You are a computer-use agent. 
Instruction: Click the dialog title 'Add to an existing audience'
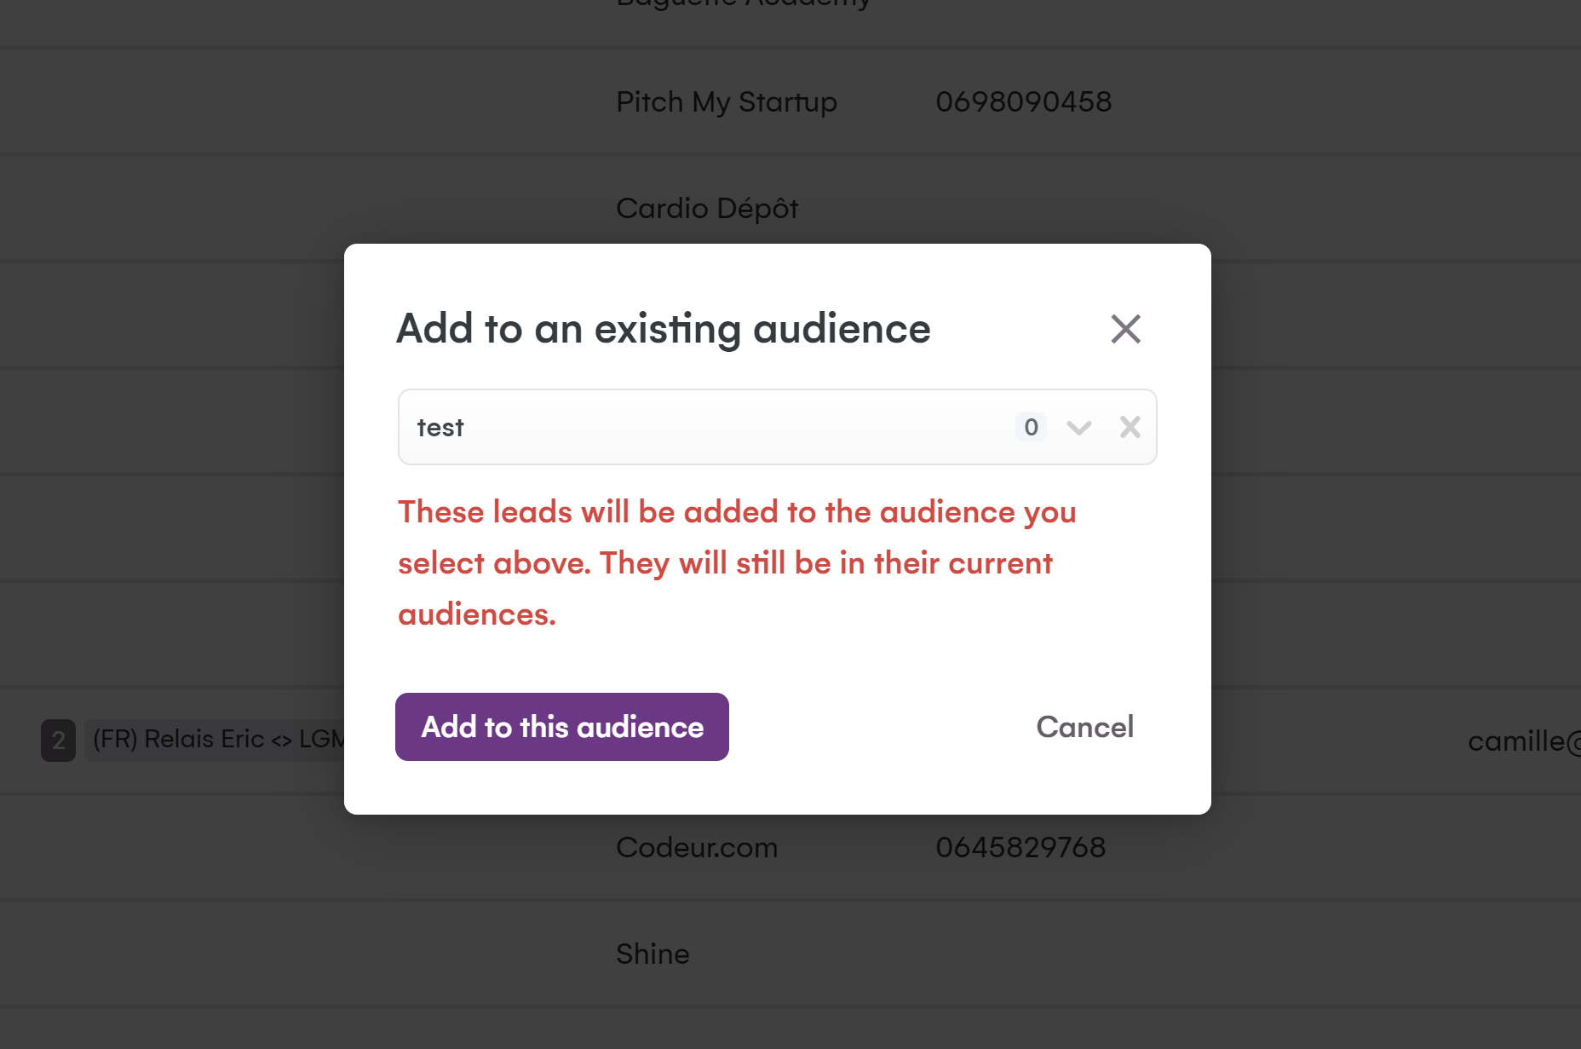click(x=663, y=329)
